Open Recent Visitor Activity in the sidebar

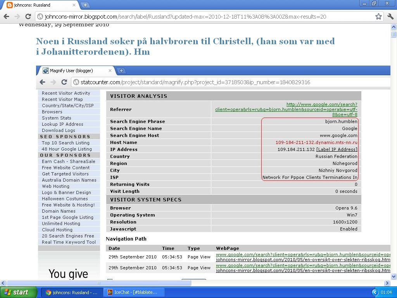[x=66, y=93]
